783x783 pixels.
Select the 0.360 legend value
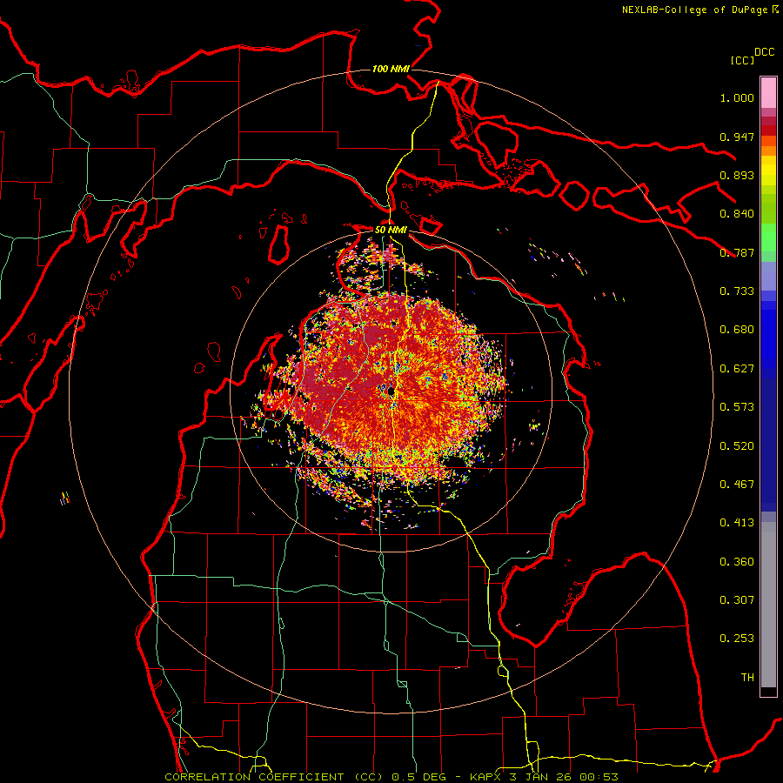click(x=737, y=562)
